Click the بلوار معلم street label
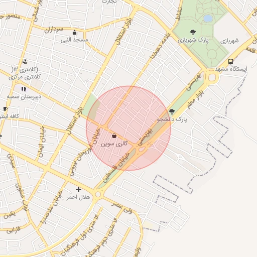 pos(195,99)
